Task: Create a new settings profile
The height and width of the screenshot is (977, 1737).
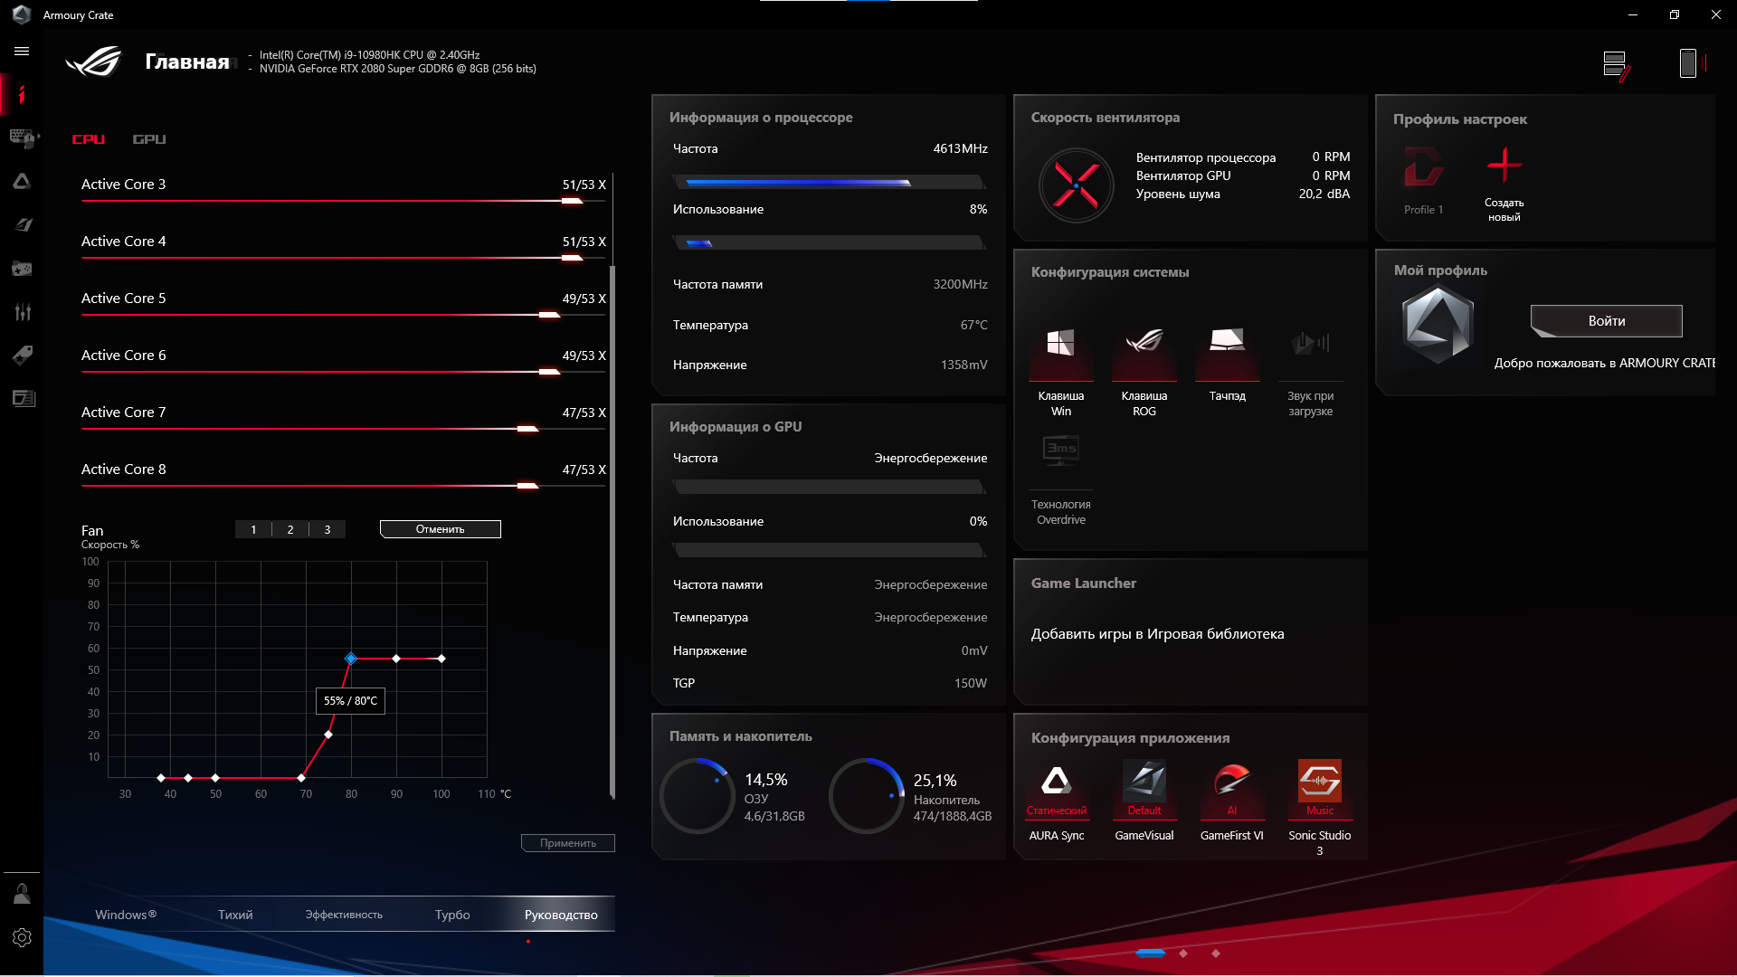Action: click(x=1504, y=166)
